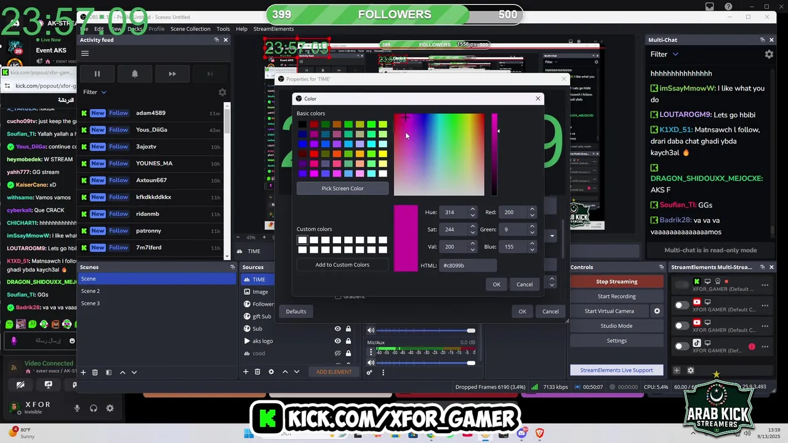Open the TikTok output warning info icon
788x443 pixels.
point(752,346)
